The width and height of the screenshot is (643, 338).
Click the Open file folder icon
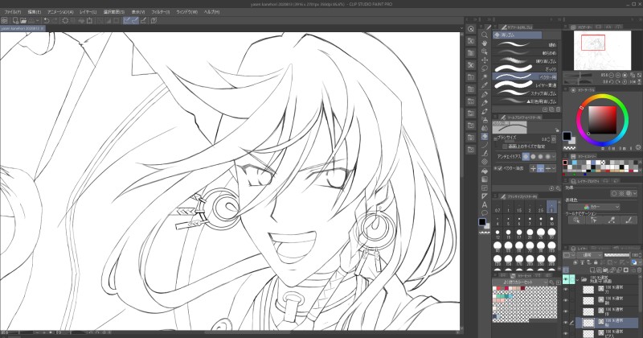[x=23, y=20]
